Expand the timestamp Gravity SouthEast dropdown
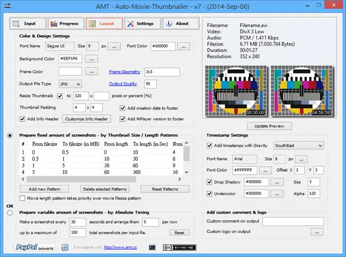Viewport: 346px width, 257px height. pyautogui.click(x=299, y=146)
